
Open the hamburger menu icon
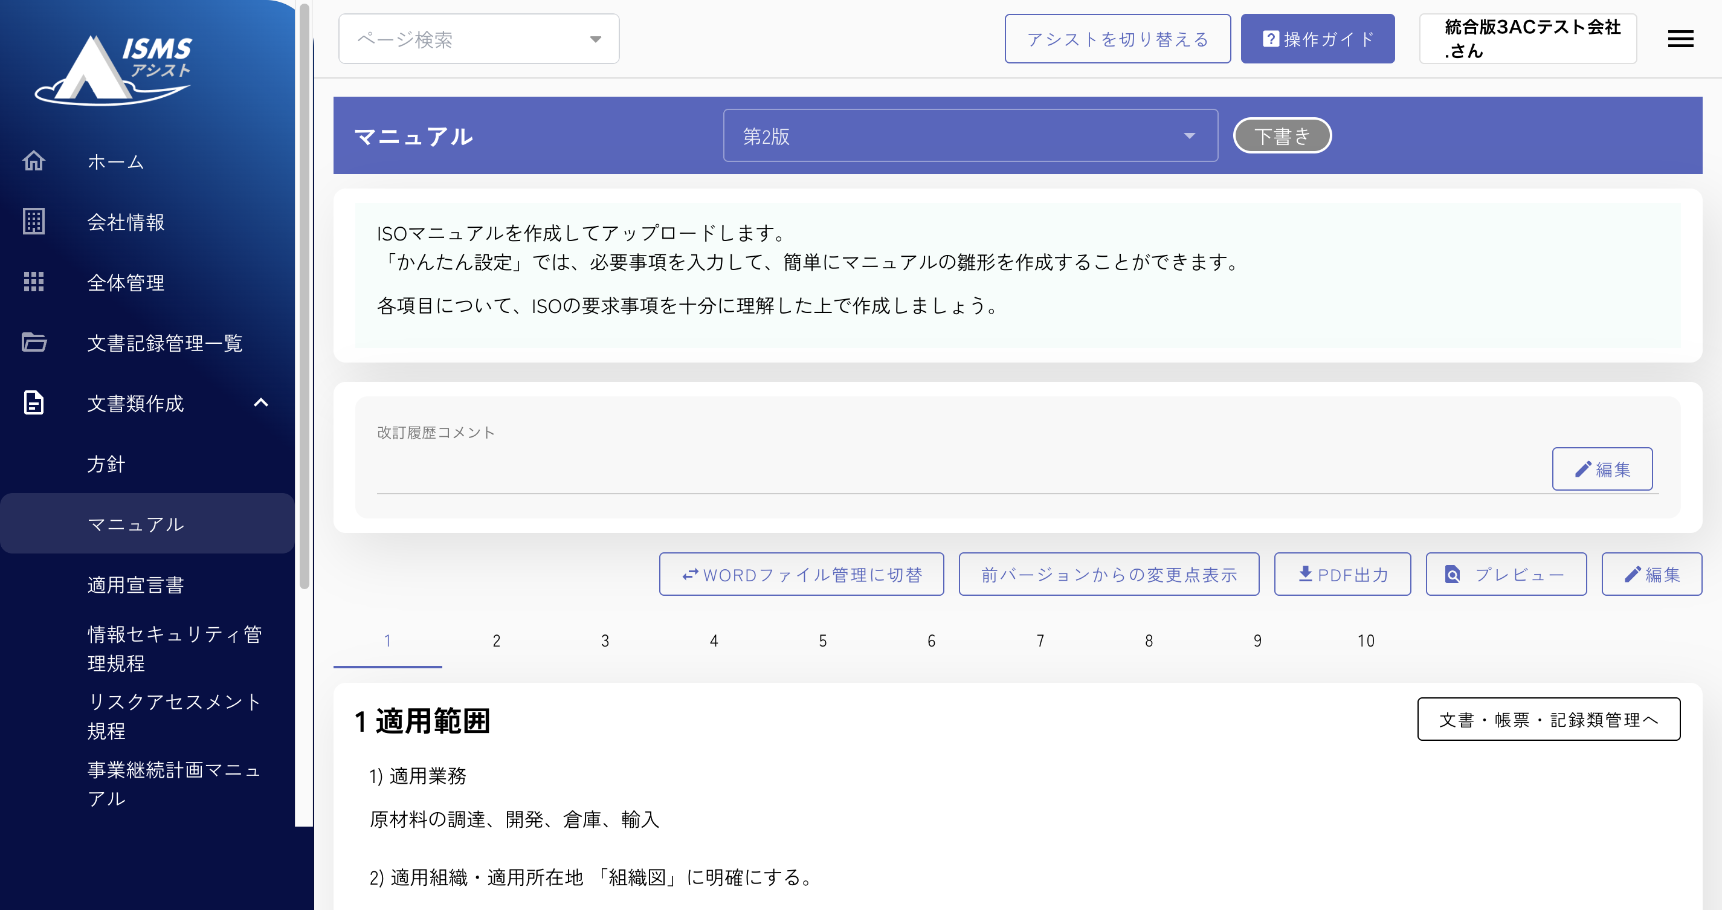point(1680,39)
